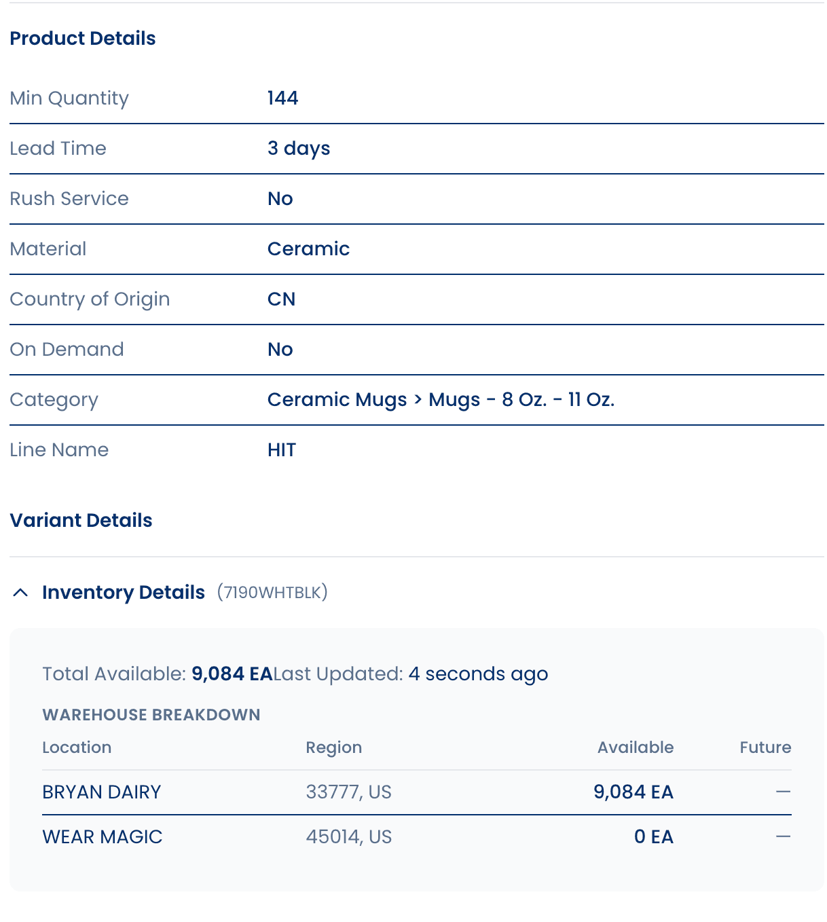Click the Region column header
827x922 pixels.
coord(334,747)
